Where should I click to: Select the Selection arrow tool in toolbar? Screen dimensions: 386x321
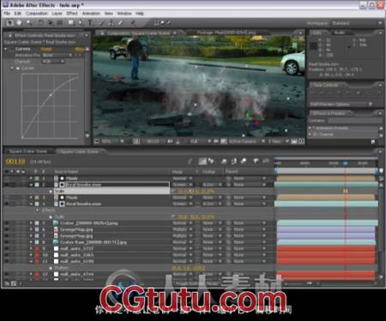click(10, 23)
